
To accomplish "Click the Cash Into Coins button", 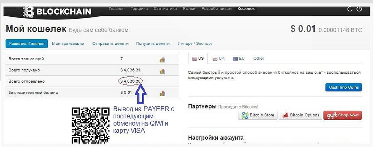I will pyautogui.click(x=344, y=87).
